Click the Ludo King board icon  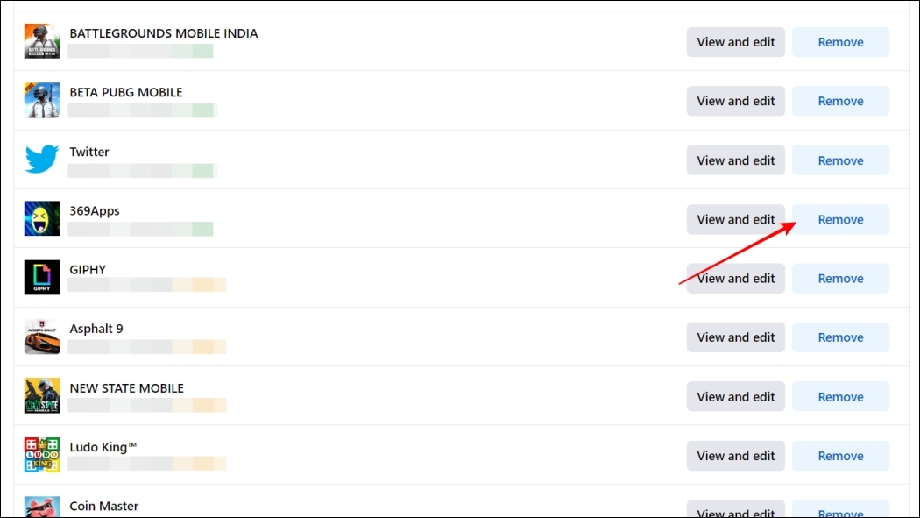coord(42,456)
